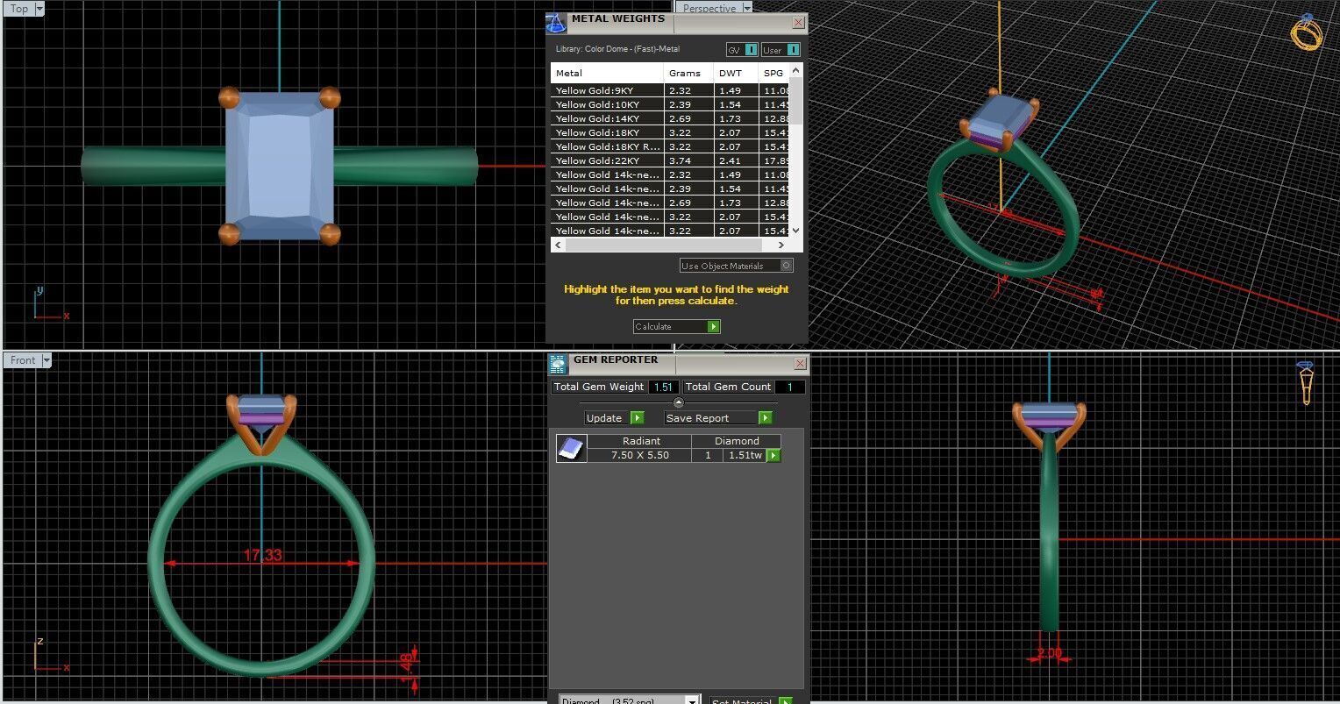
Task: Click the Save Report button
Action: point(718,418)
